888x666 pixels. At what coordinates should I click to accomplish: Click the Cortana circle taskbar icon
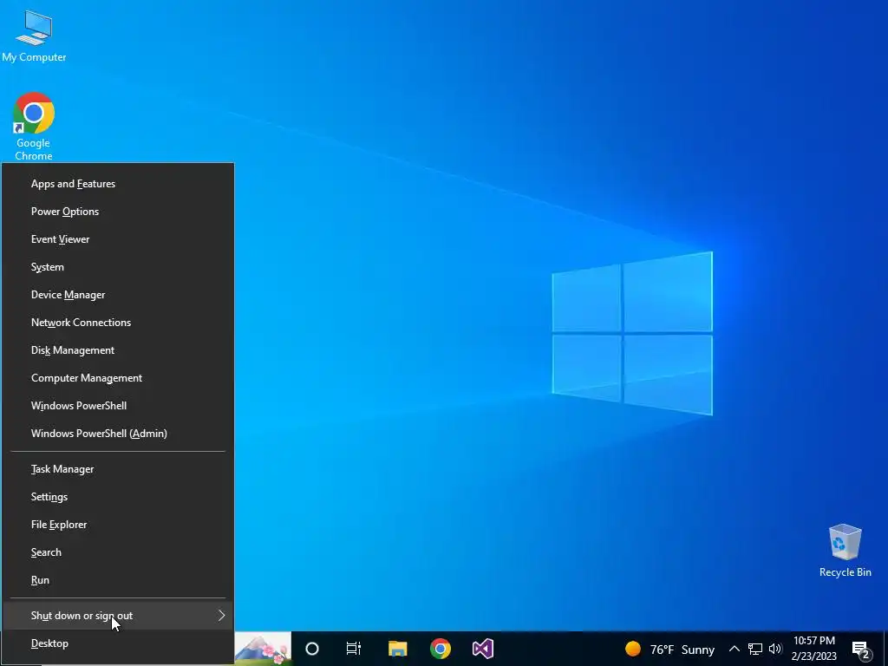click(x=312, y=649)
